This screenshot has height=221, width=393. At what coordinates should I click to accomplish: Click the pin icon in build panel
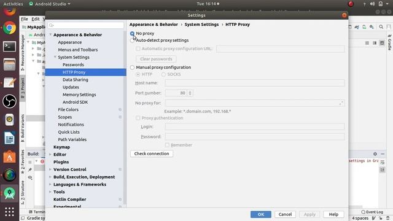pos(30,169)
